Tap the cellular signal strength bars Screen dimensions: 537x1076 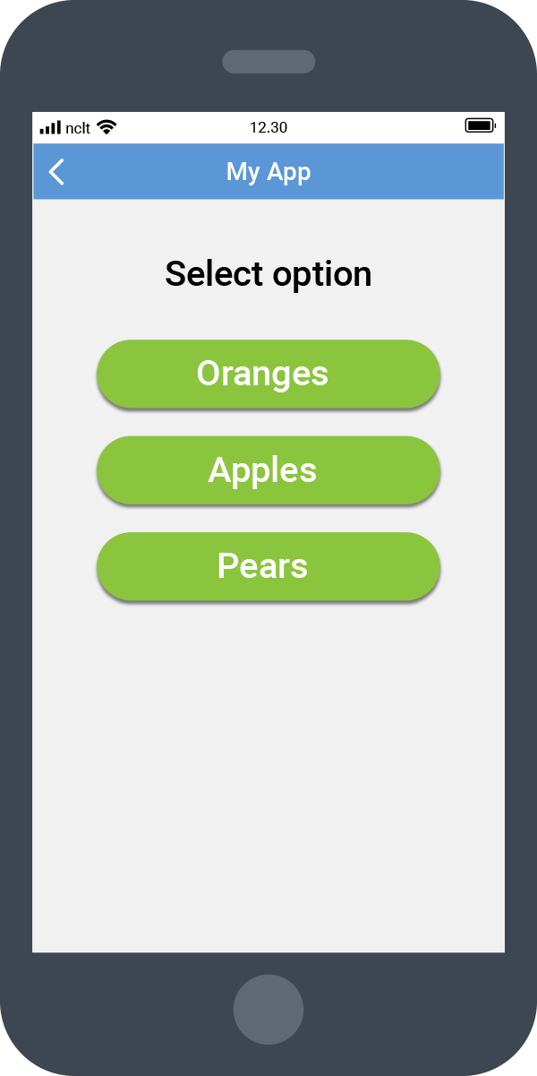click(51, 126)
